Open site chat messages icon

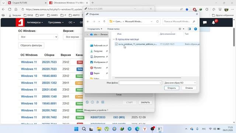[x=205, y=23]
